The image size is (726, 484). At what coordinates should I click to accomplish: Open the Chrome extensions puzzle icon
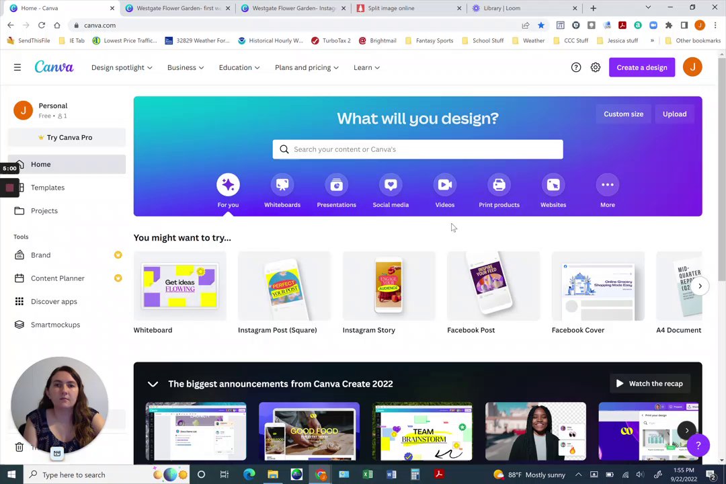(669, 26)
